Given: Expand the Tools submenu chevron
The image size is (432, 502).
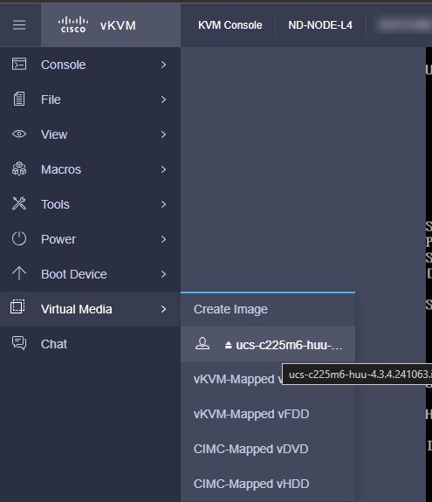Looking at the screenshot, I should [163, 204].
